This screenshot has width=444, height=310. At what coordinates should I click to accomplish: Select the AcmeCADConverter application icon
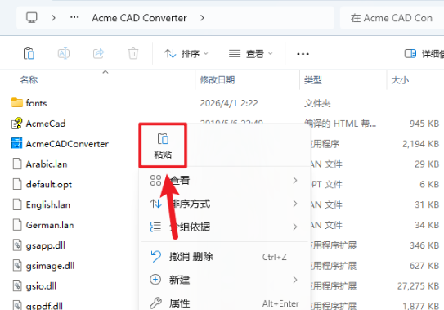coord(16,143)
